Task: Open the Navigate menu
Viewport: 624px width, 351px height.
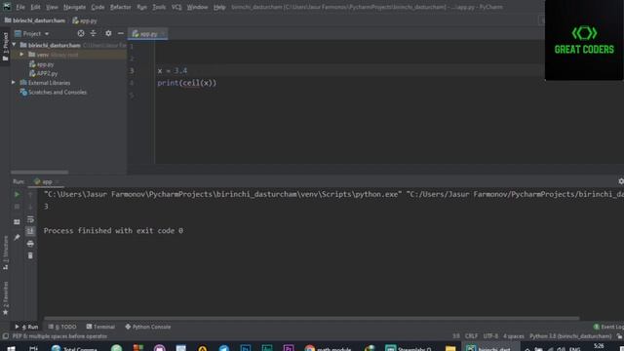Action: [74, 7]
